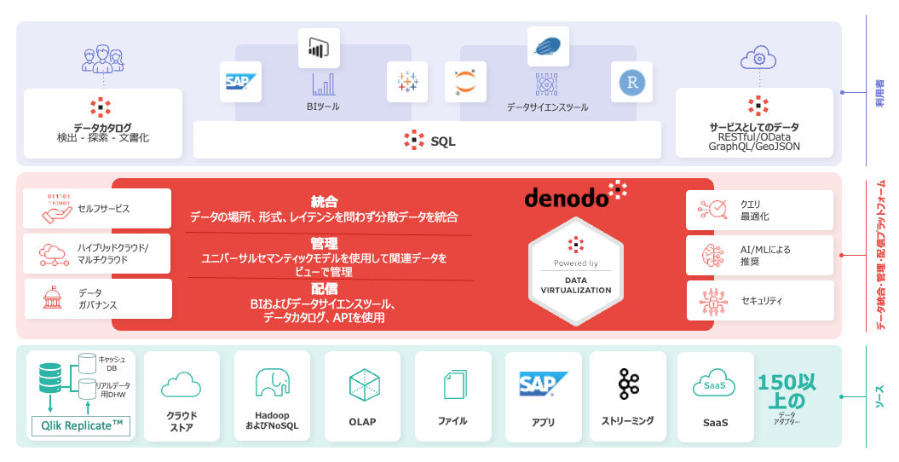Click the Jupyter logo tile

(x=465, y=82)
